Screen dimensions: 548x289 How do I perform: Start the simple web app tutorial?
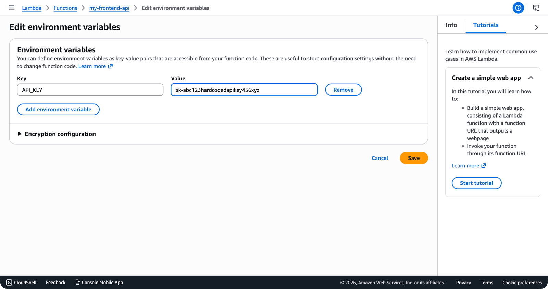[477, 183]
